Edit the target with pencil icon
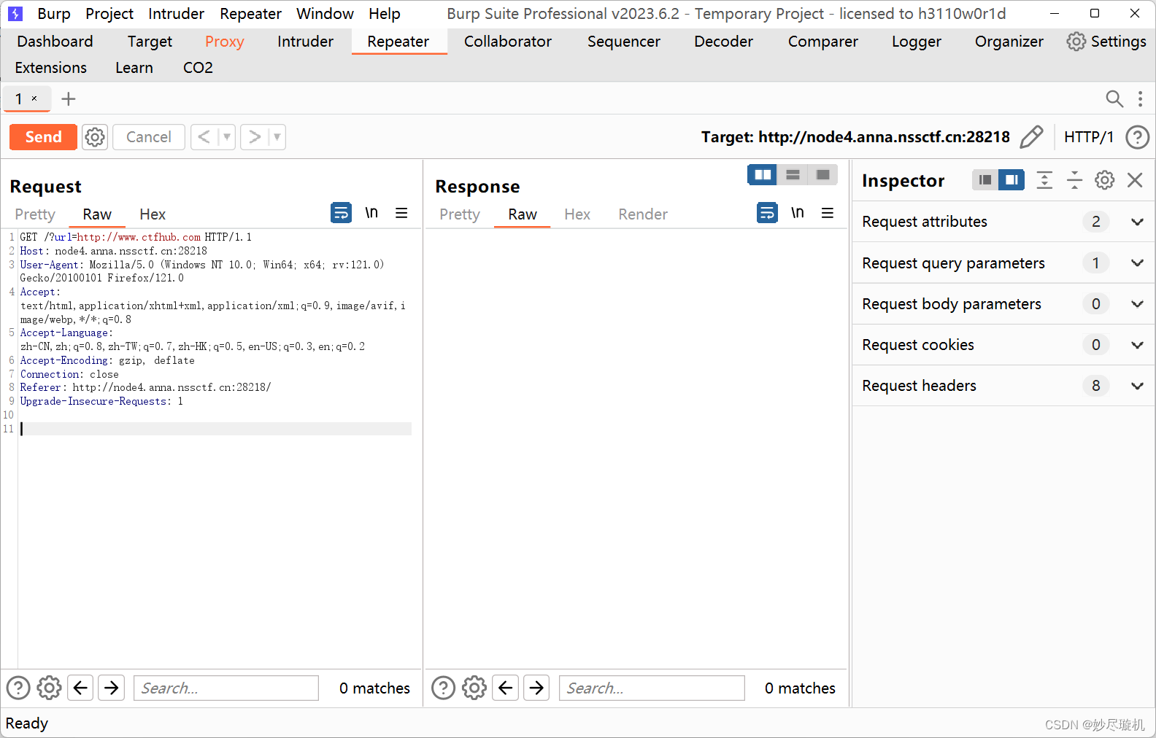 (x=1031, y=137)
